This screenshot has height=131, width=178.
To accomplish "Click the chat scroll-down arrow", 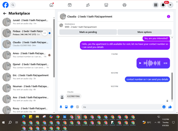I will tap(172, 101).
